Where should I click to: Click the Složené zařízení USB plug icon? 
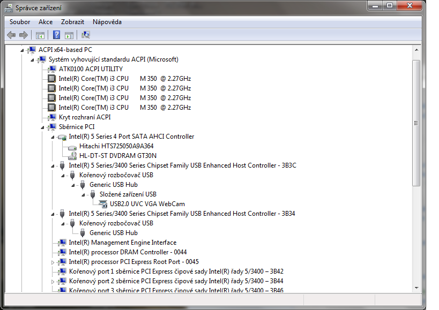click(x=93, y=194)
